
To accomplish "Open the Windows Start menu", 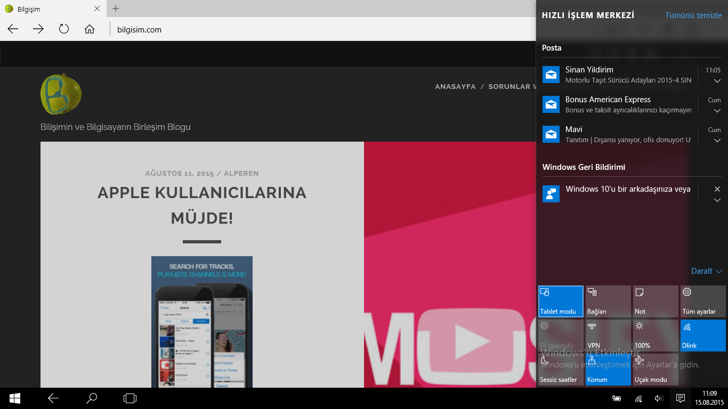I will [x=15, y=398].
